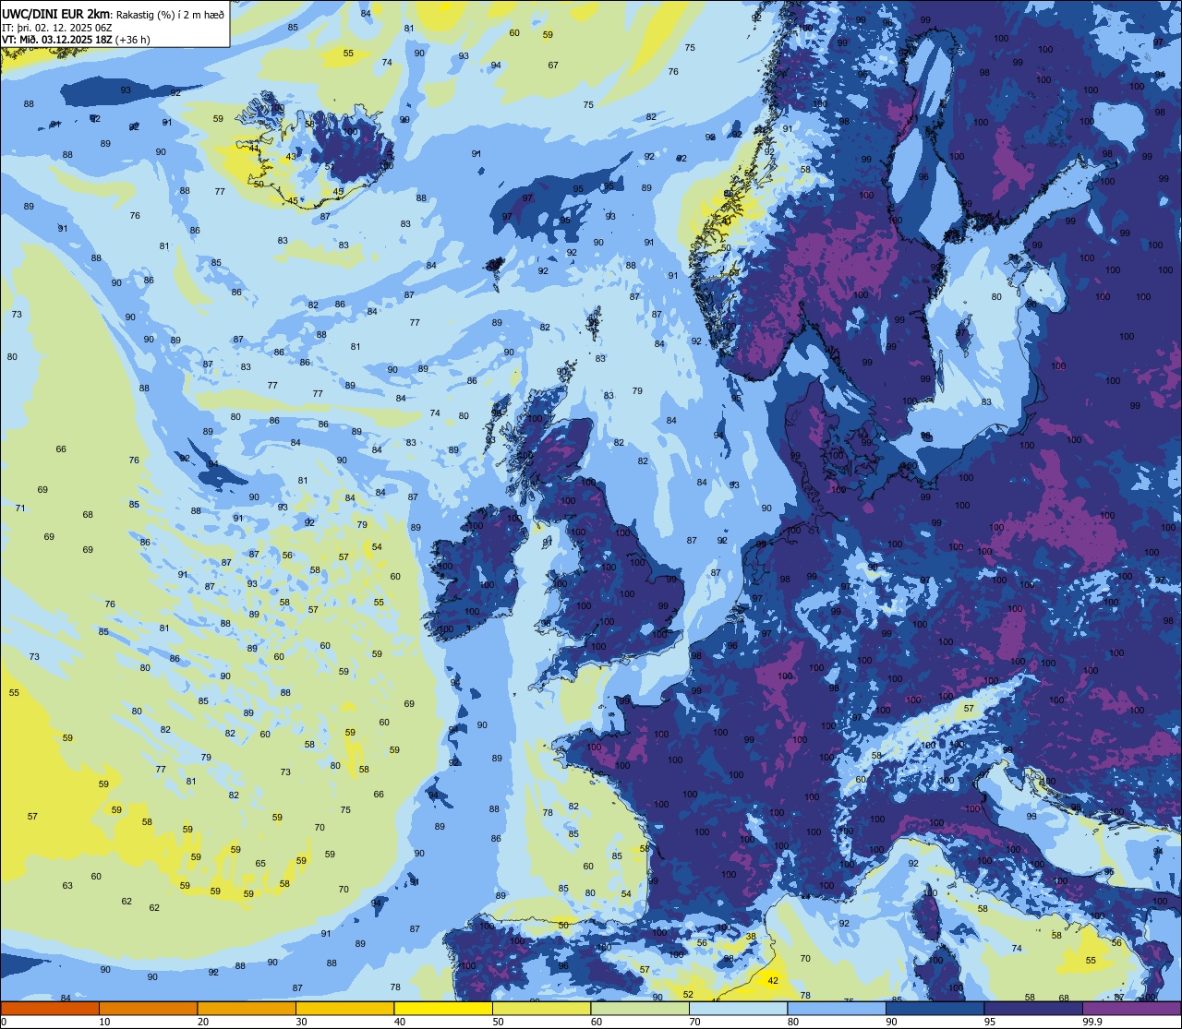Click the humidity value 63 on the map
This screenshot has width=1182, height=1029.
pyautogui.click(x=67, y=886)
